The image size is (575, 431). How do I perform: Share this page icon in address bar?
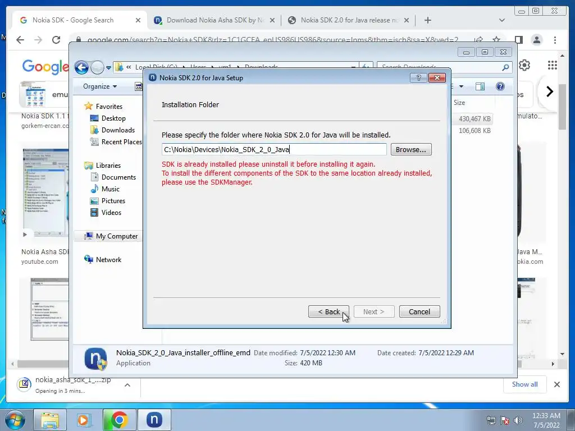click(x=478, y=39)
